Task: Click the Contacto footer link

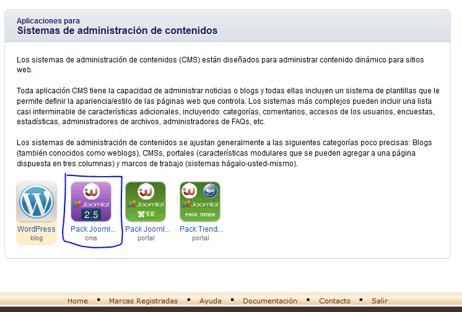Action: coord(334,301)
